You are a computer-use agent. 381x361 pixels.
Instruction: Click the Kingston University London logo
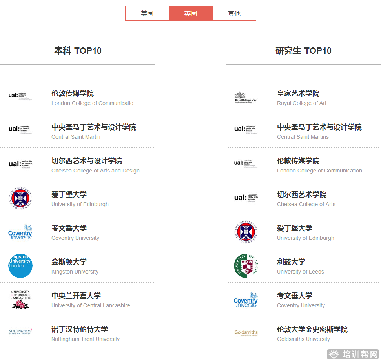coord(20,266)
